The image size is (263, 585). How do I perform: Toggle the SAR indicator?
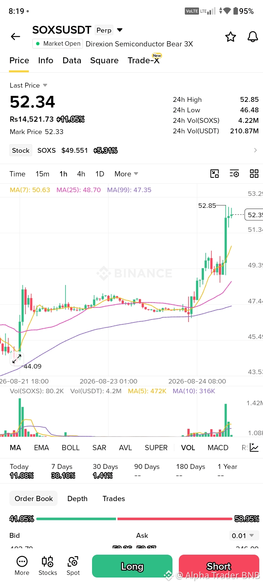99,448
